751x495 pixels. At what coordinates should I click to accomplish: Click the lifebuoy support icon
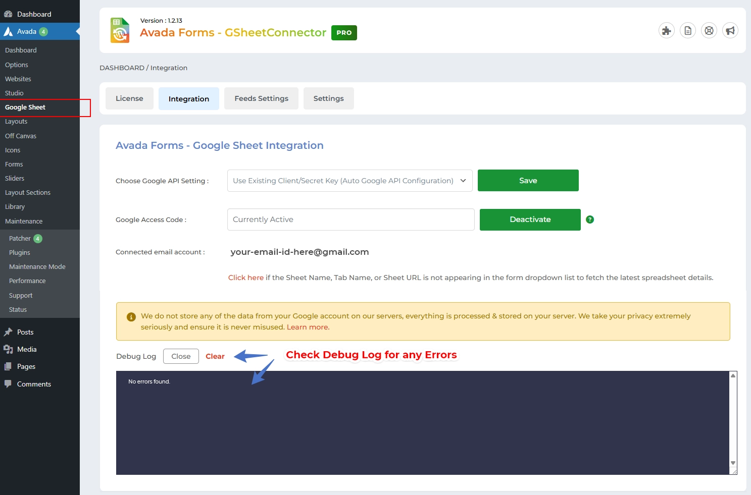tap(709, 31)
